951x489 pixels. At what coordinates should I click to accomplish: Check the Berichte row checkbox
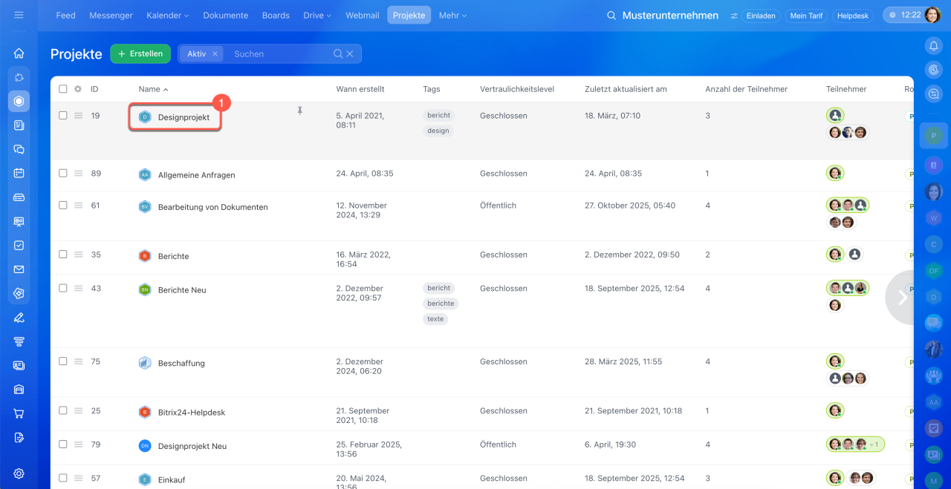63,255
